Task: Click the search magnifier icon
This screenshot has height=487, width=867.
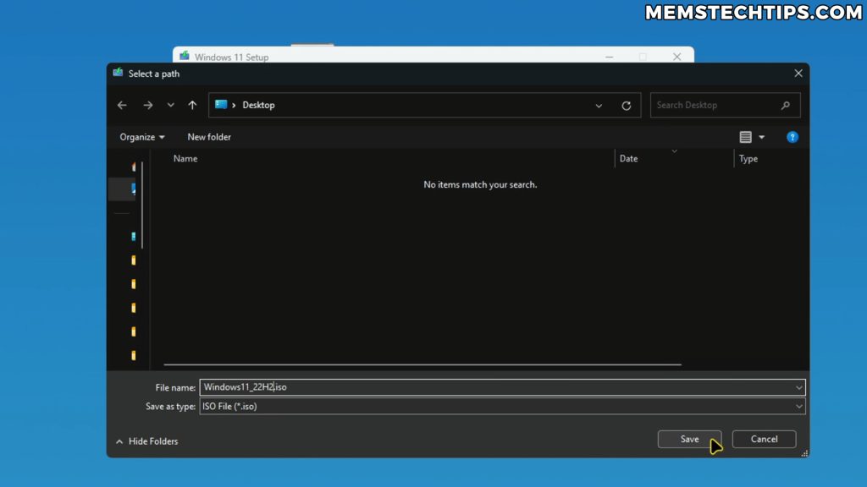Action: 785,105
